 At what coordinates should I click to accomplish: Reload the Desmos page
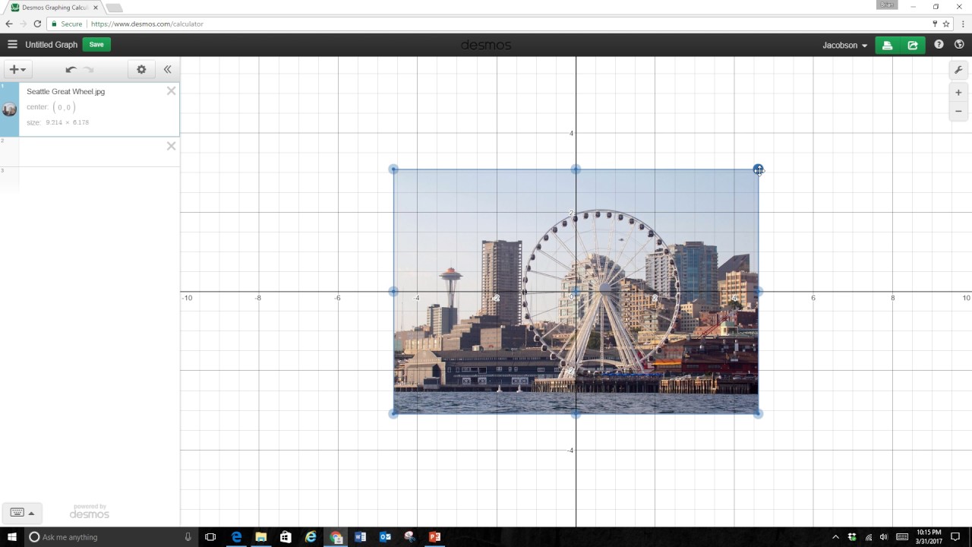point(37,24)
